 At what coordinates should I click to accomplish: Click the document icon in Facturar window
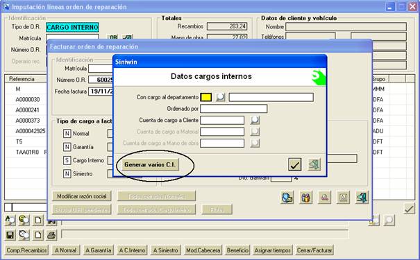343,198
